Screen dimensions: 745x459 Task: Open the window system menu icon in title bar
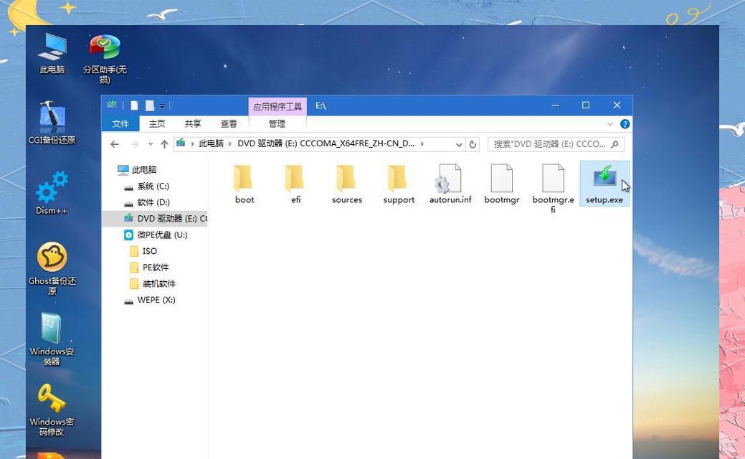(x=112, y=105)
